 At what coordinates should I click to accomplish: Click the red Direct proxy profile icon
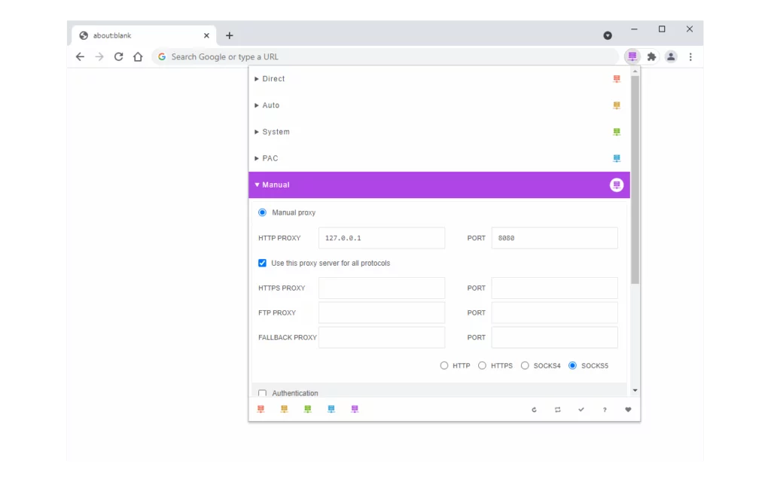(617, 78)
